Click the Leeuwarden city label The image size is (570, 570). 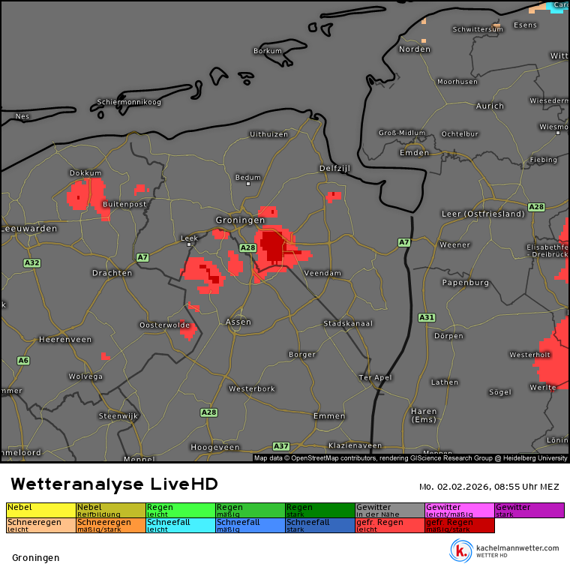pos(29,229)
